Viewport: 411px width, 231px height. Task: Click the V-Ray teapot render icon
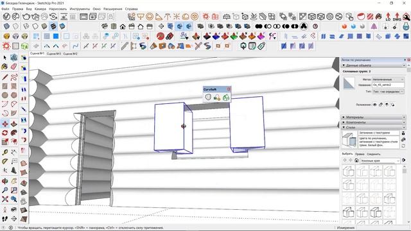tap(26, 17)
